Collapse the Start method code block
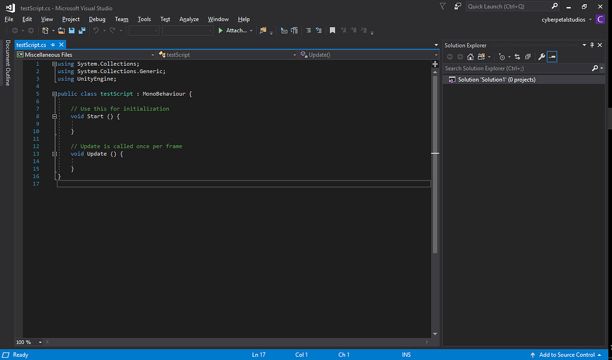Image resolution: width=612 pixels, height=360 pixels. [54, 116]
